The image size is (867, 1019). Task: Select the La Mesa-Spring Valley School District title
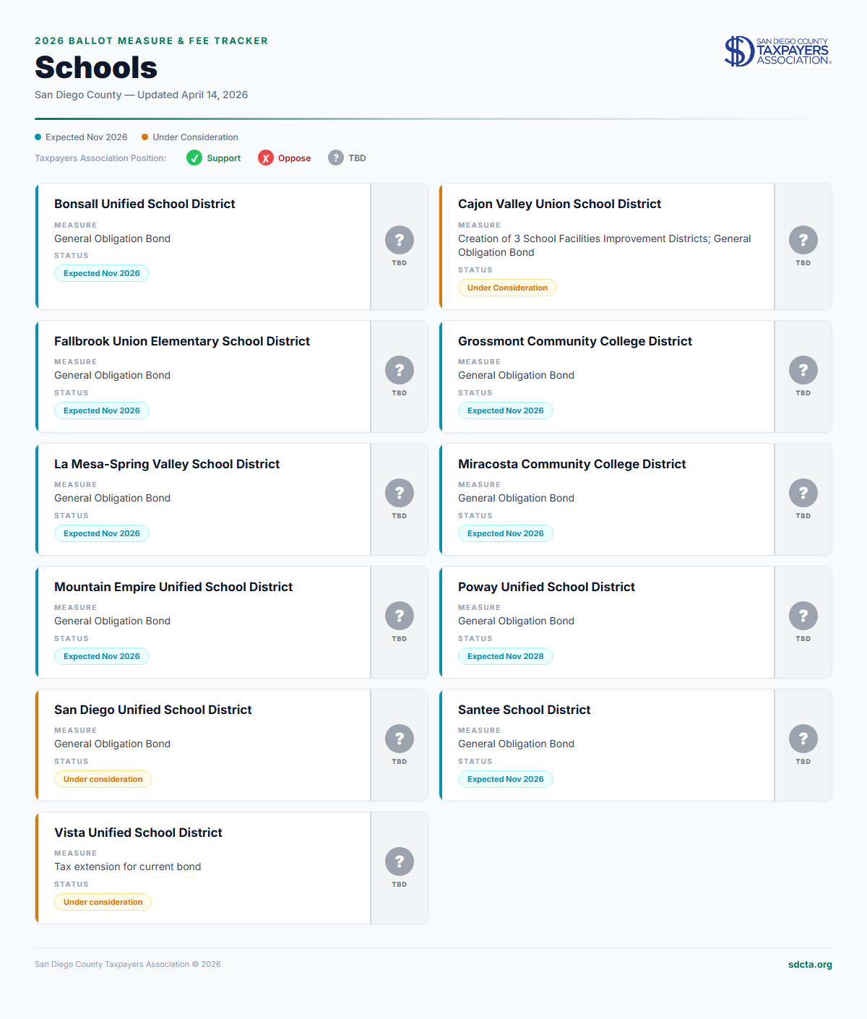[167, 464]
